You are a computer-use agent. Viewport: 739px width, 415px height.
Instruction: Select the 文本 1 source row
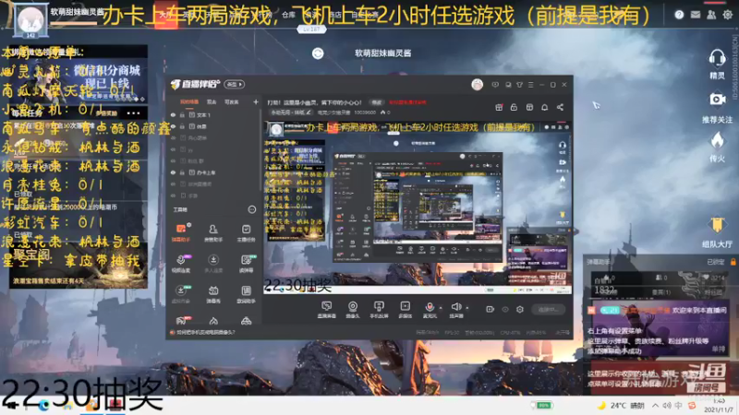212,114
